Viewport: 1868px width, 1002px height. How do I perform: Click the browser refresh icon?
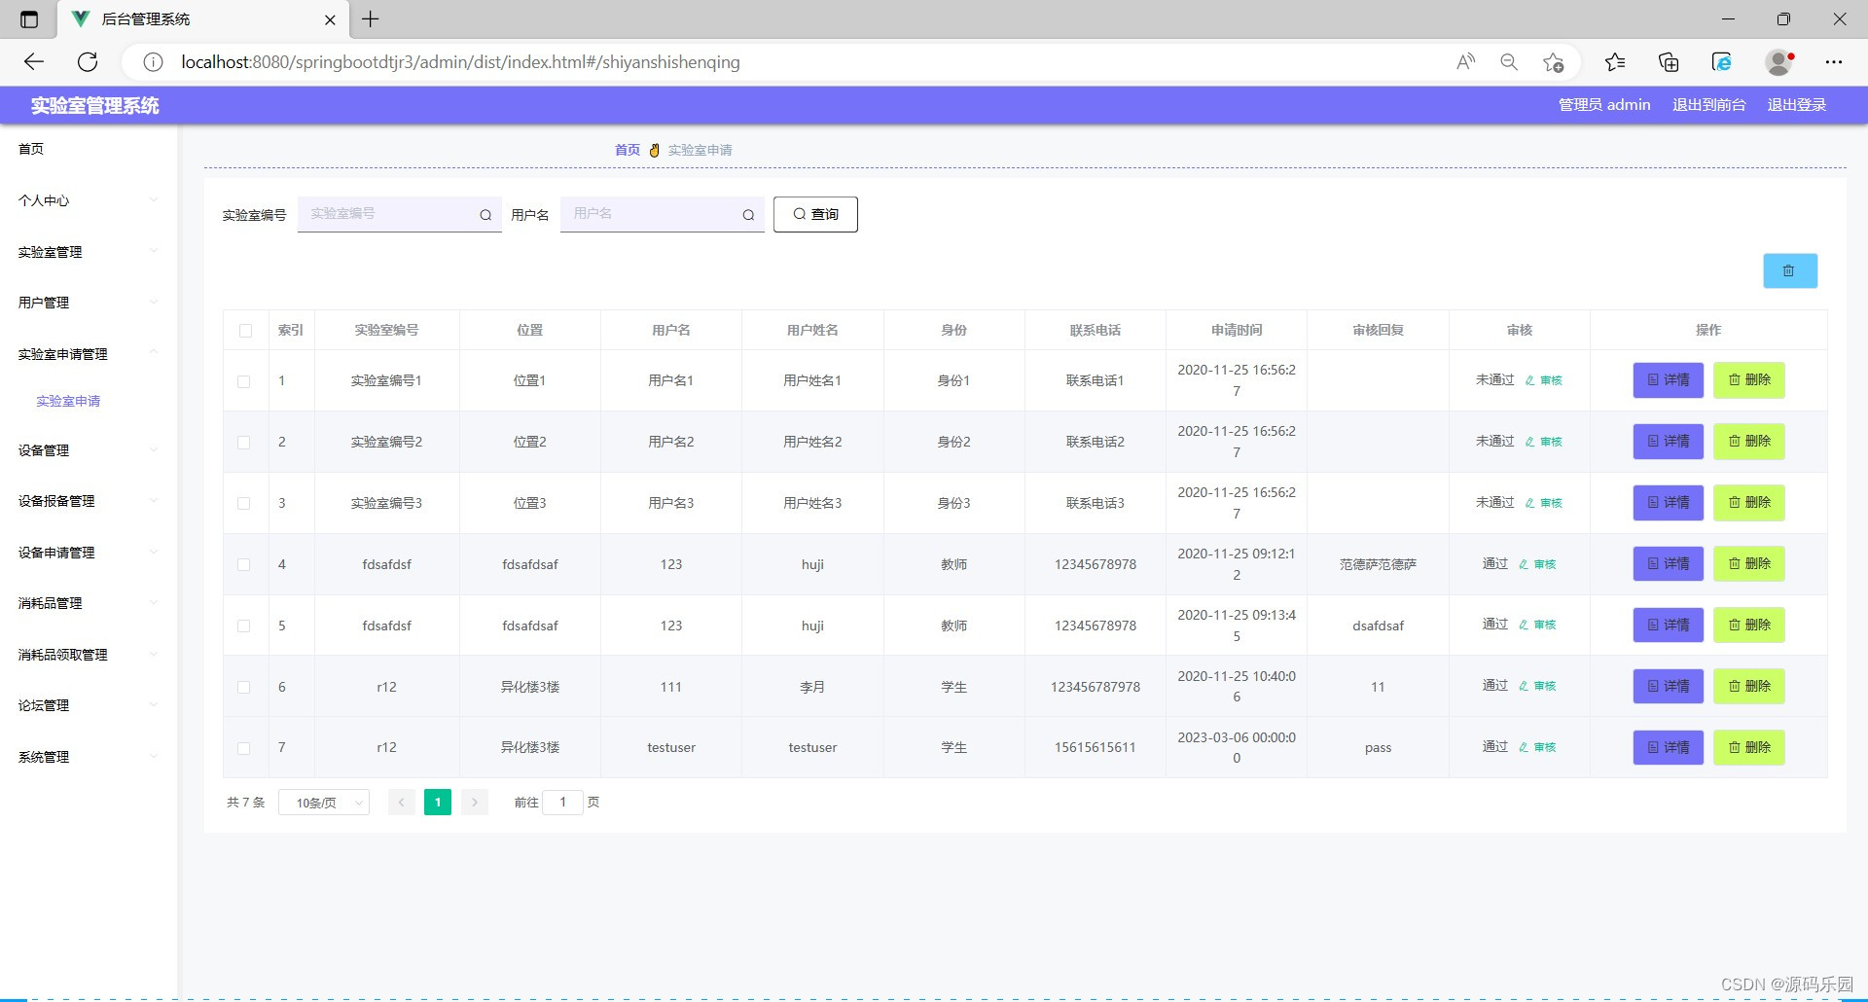(88, 61)
